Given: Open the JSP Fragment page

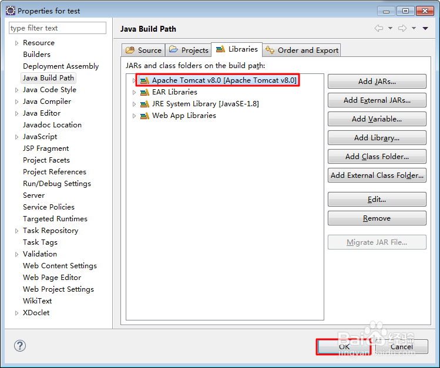Looking at the screenshot, I should click(46, 148).
